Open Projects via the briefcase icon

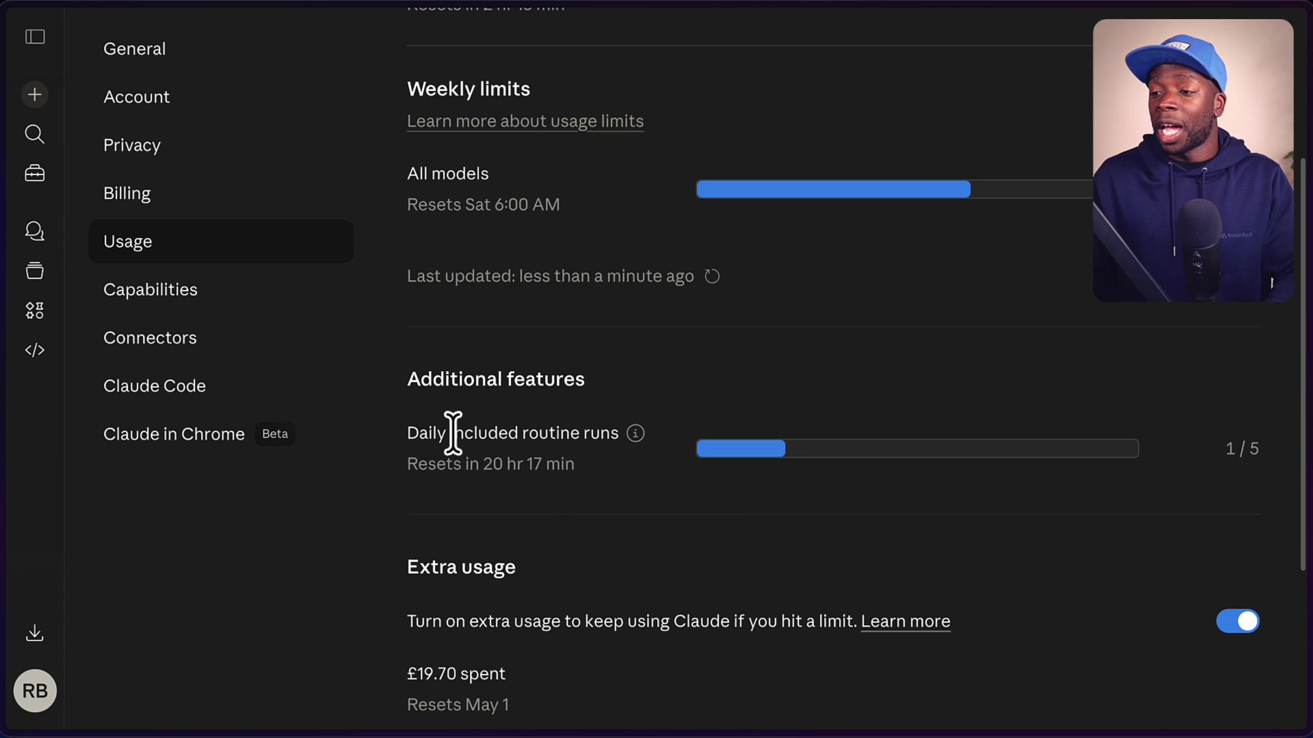click(35, 173)
